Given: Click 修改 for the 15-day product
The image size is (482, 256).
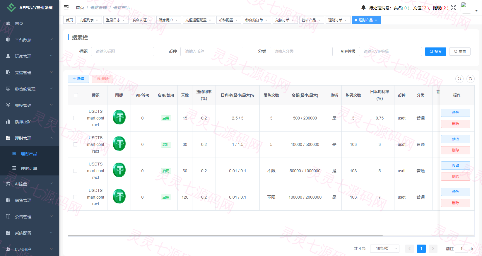Looking at the screenshot, I should (455, 113).
